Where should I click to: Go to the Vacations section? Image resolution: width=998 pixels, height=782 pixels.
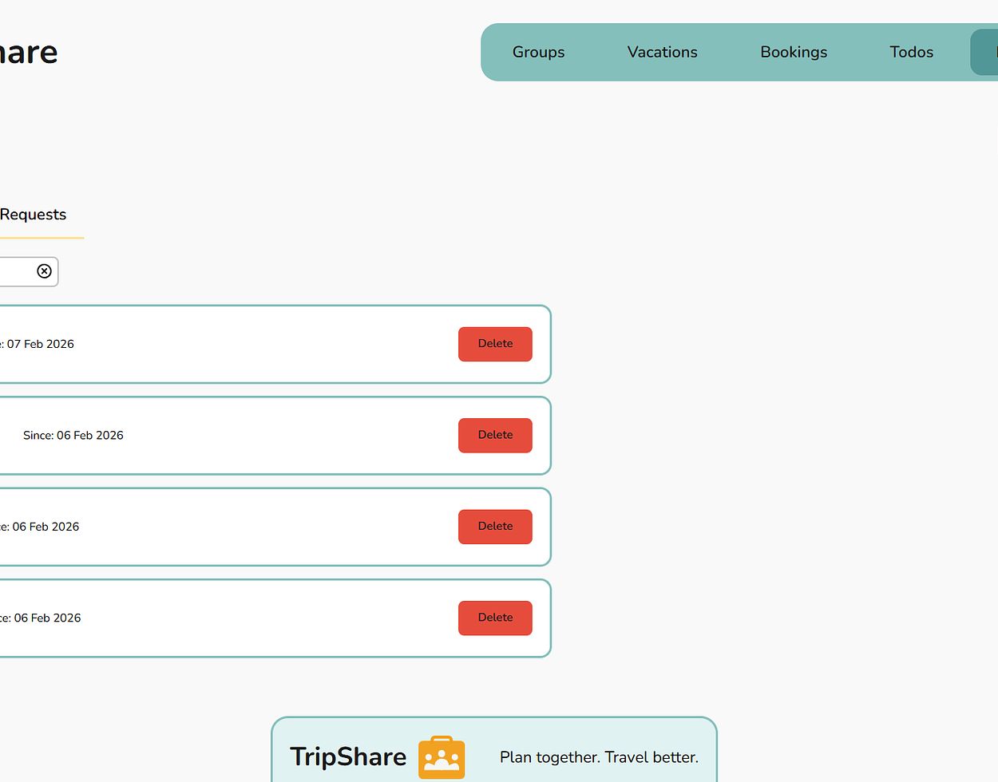coord(662,52)
